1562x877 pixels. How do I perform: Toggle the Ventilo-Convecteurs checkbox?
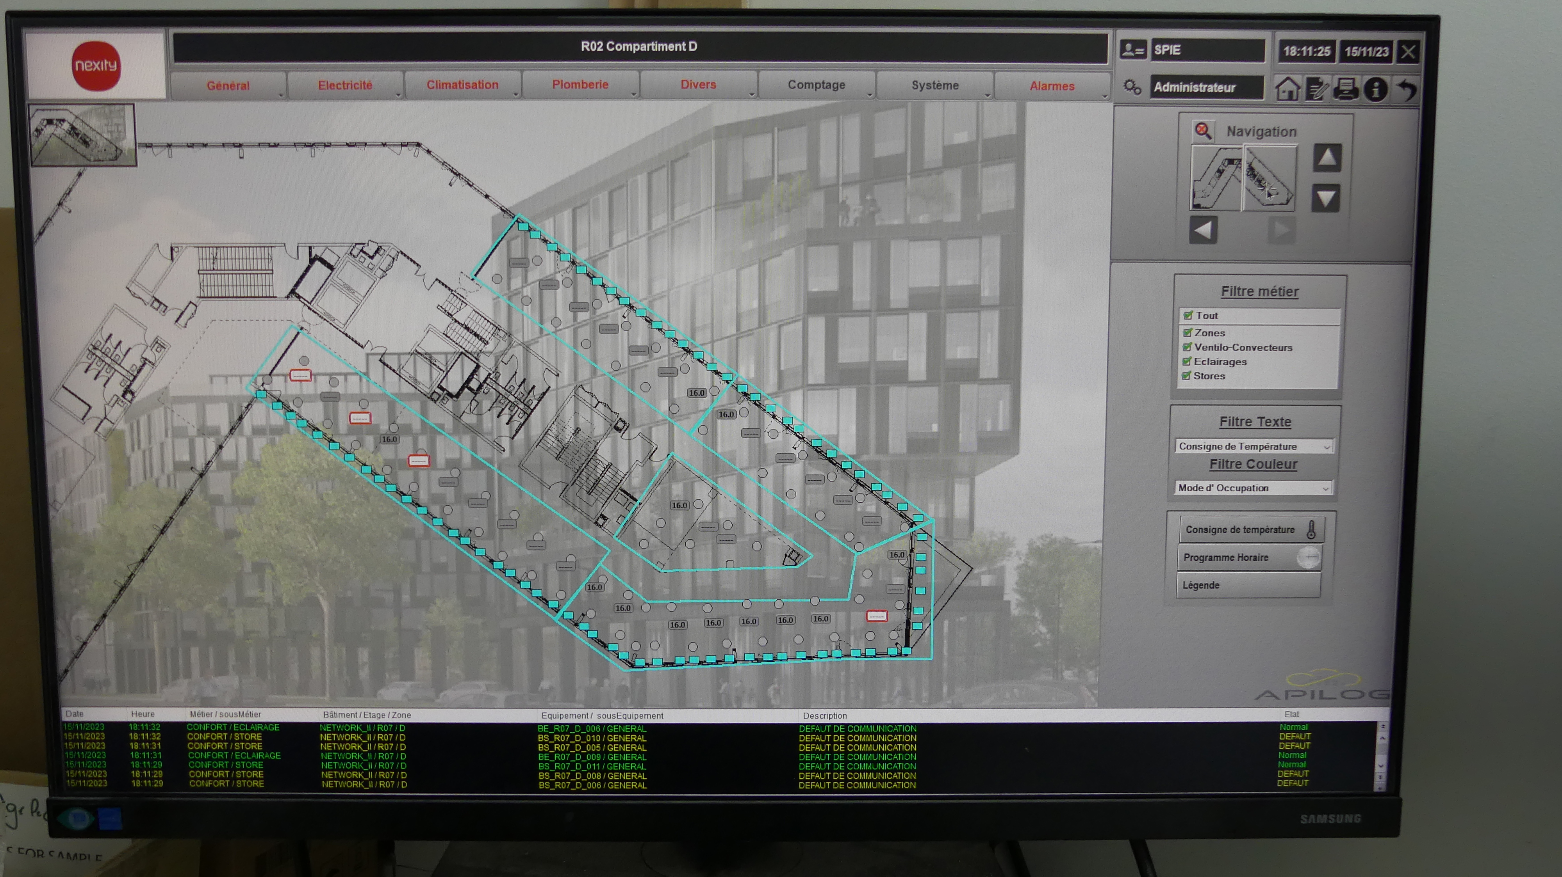(1187, 347)
